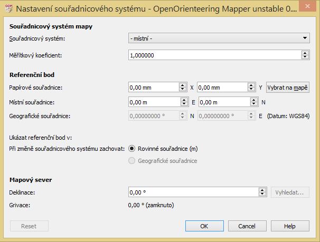Increase Papírové souřadnice X value

(x=183, y=85)
